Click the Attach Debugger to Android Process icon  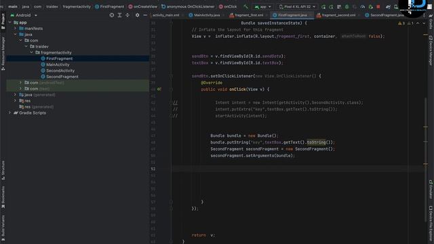tap(371, 7)
